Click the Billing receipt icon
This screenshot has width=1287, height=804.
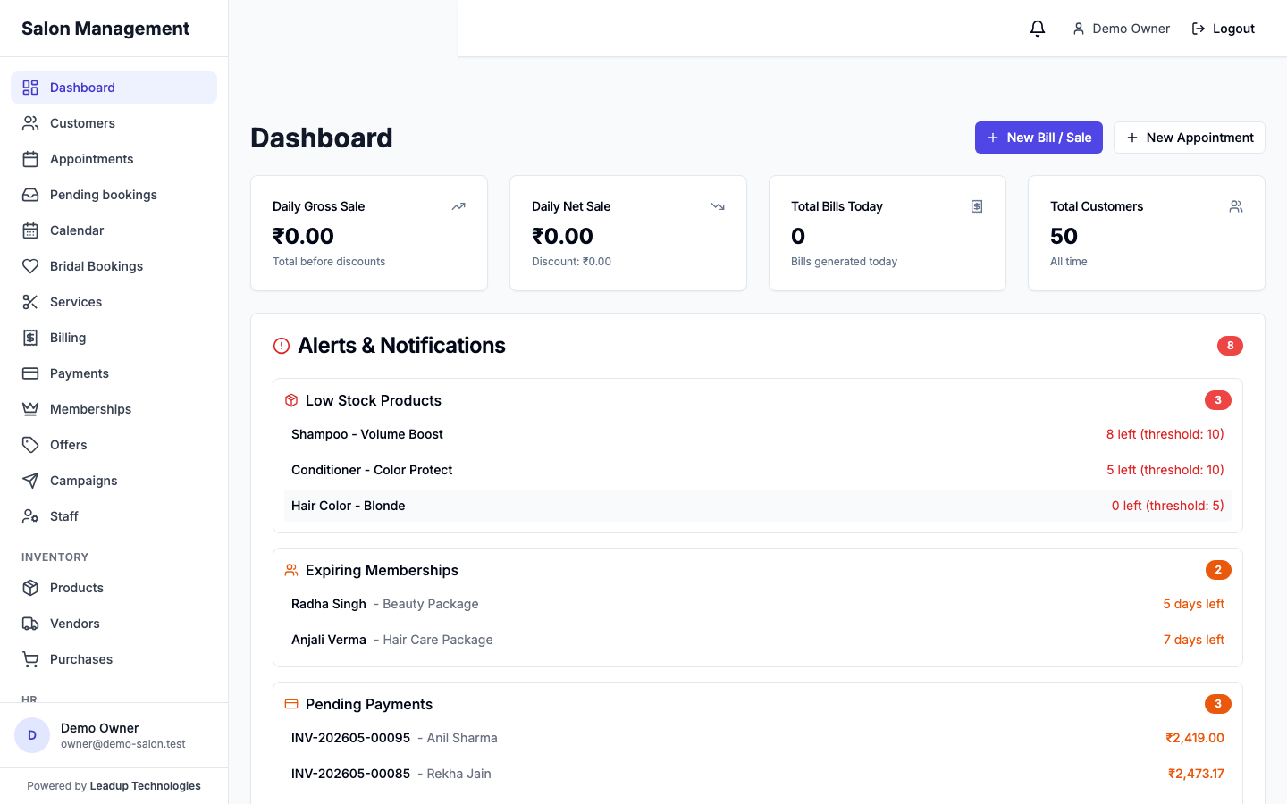(30, 338)
